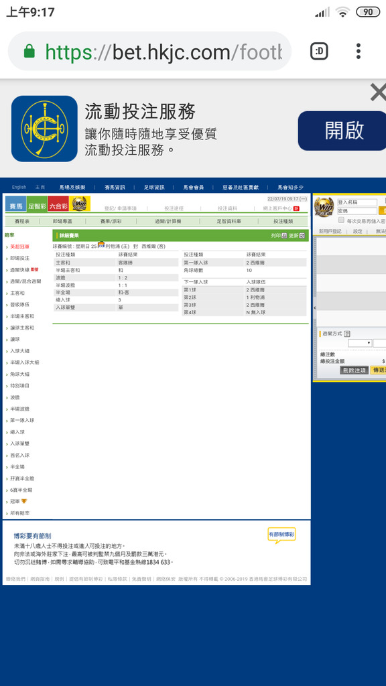Select 主客和 in odds sidebar

17,293
